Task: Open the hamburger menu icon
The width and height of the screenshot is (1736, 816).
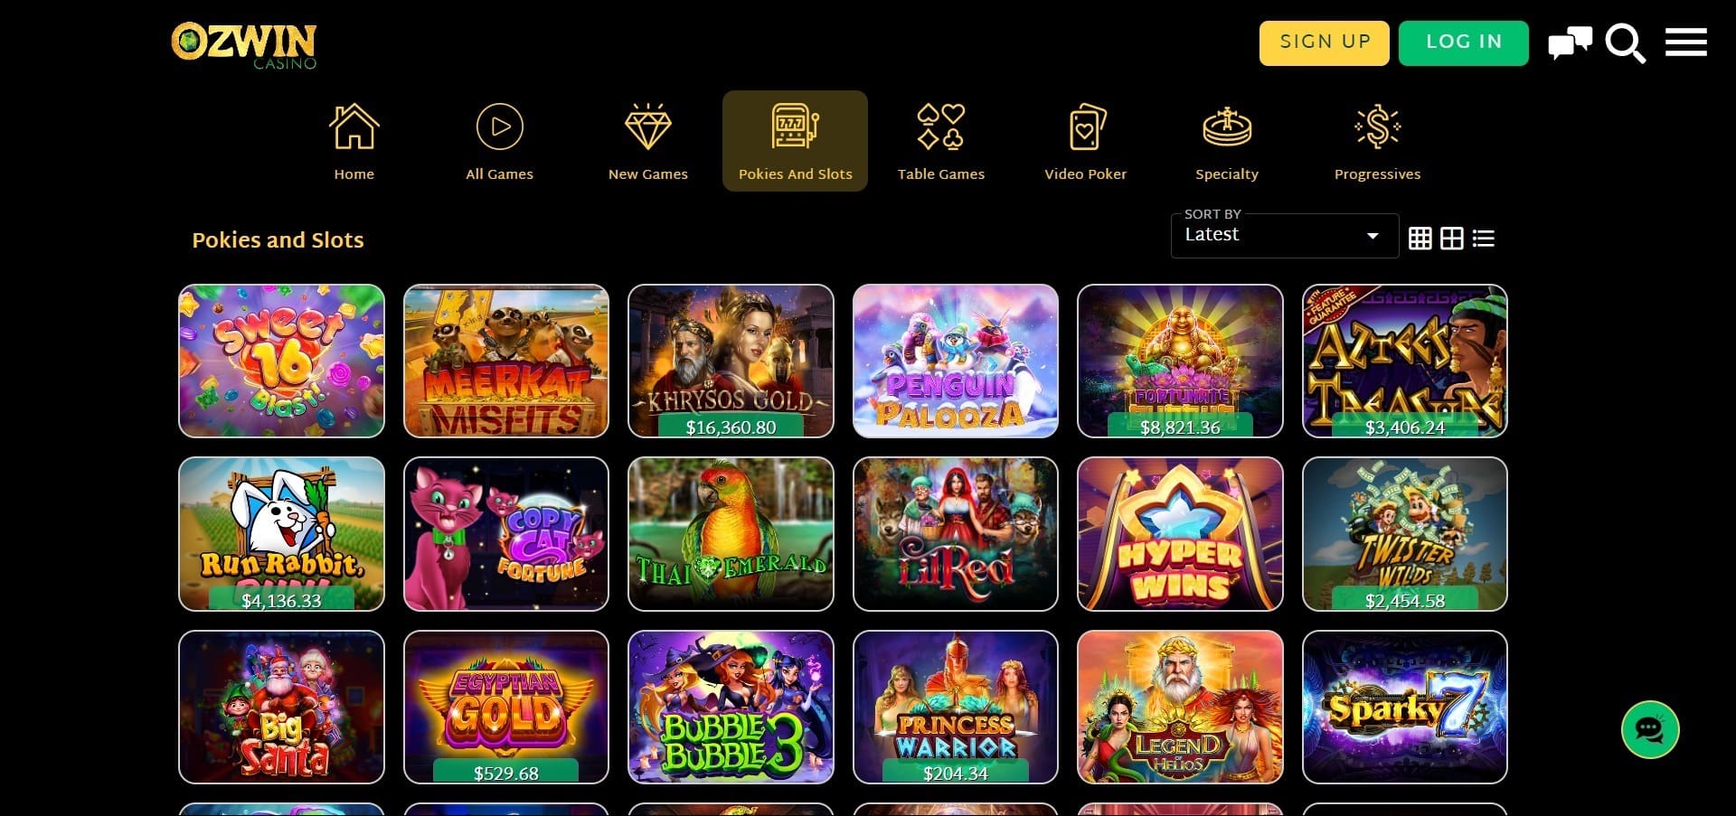Action: pos(1685,42)
